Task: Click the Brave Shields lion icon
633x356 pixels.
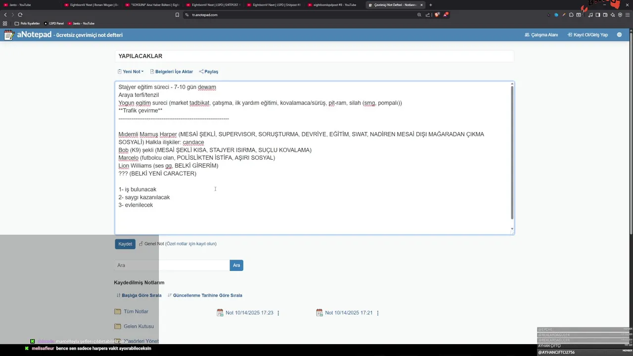Action: click(x=437, y=15)
